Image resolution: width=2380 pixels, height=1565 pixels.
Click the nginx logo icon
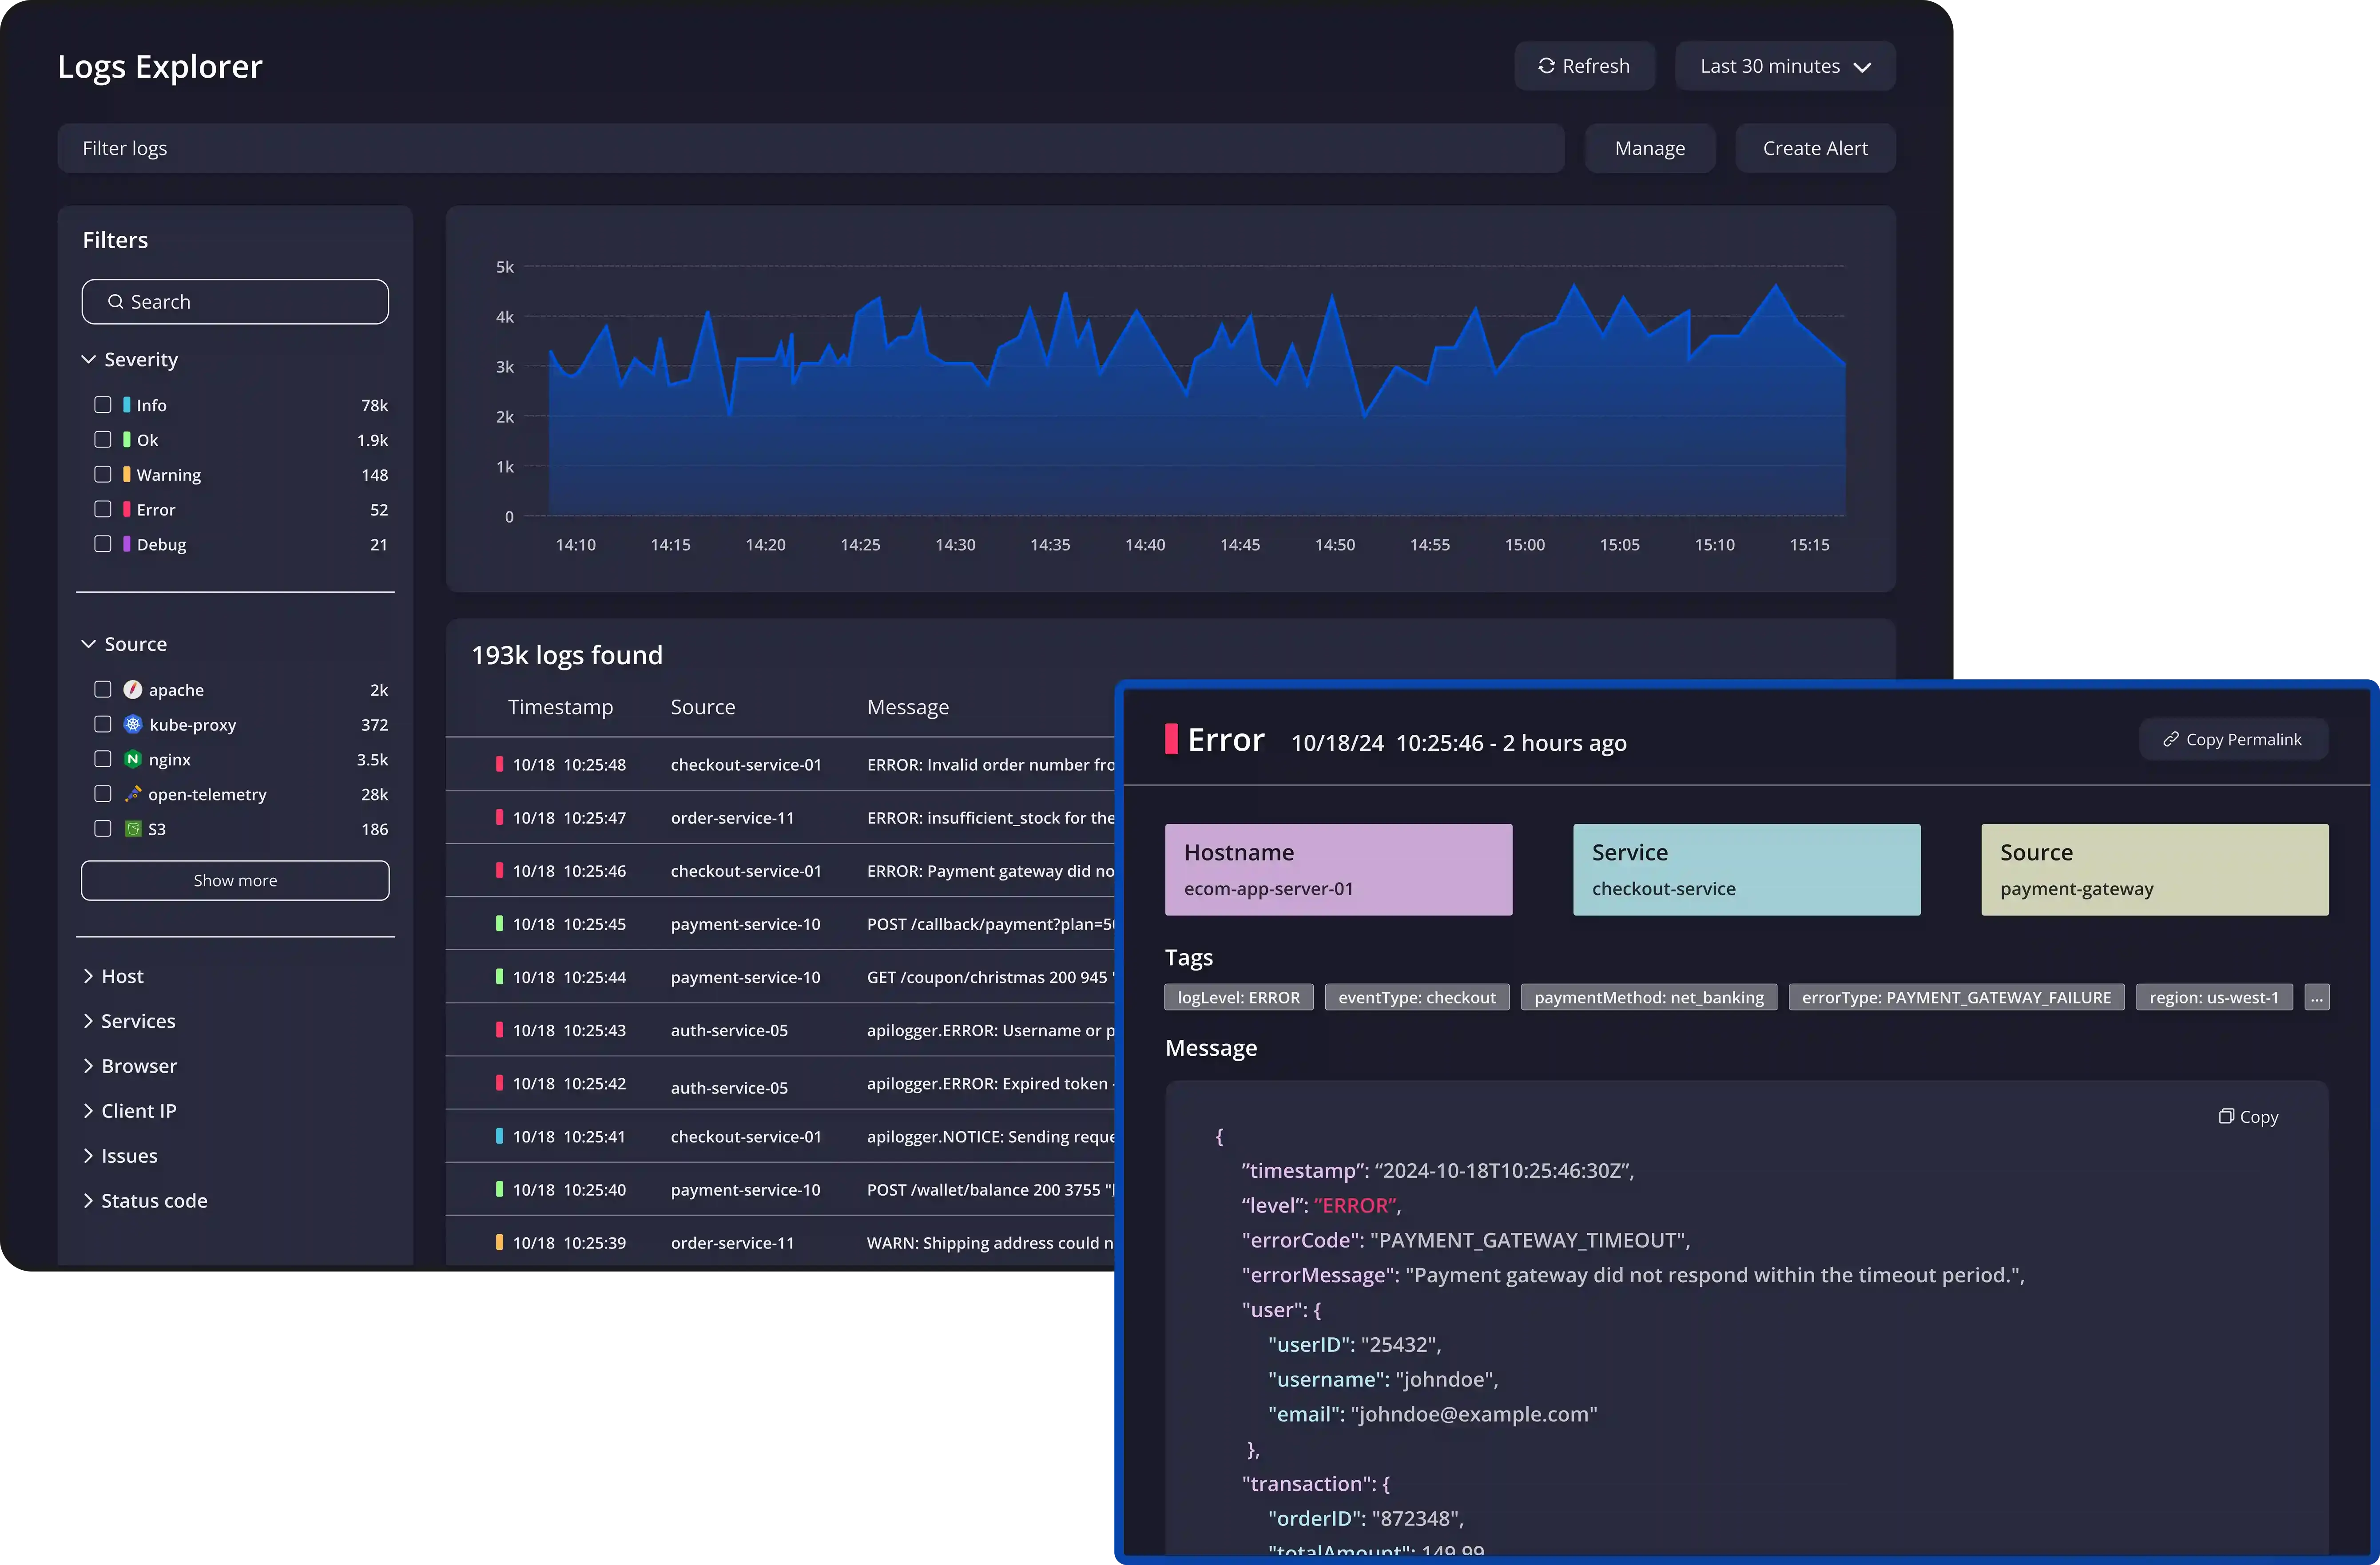coord(133,760)
